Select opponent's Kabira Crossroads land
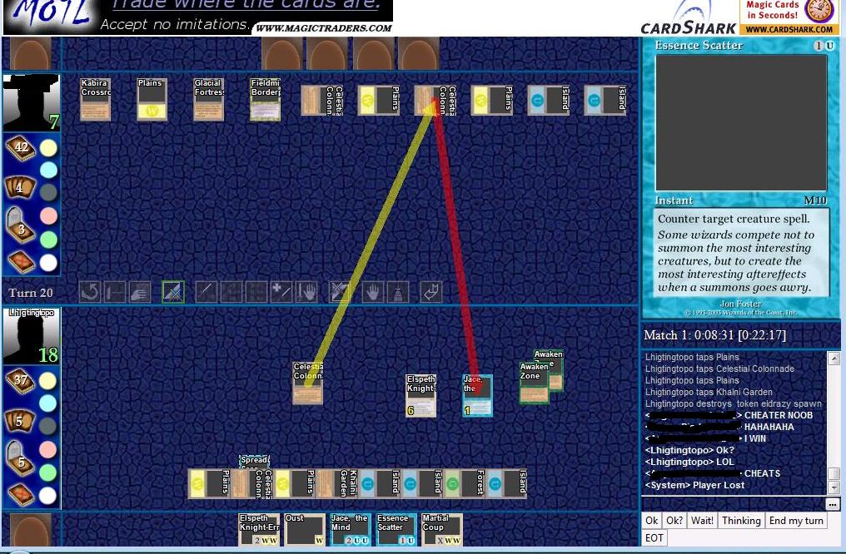846x554 pixels. click(x=96, y=99)
